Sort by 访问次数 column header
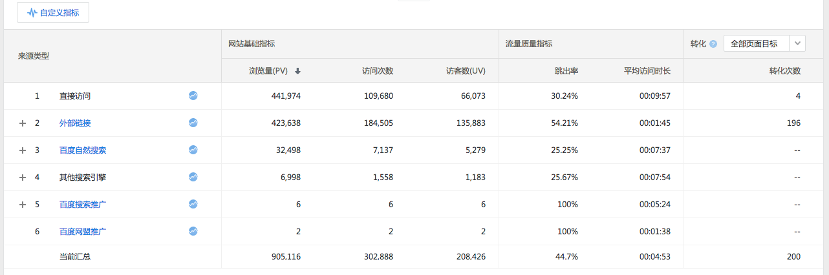The width and height of the screenshot is (829, 275). [377, 71]
